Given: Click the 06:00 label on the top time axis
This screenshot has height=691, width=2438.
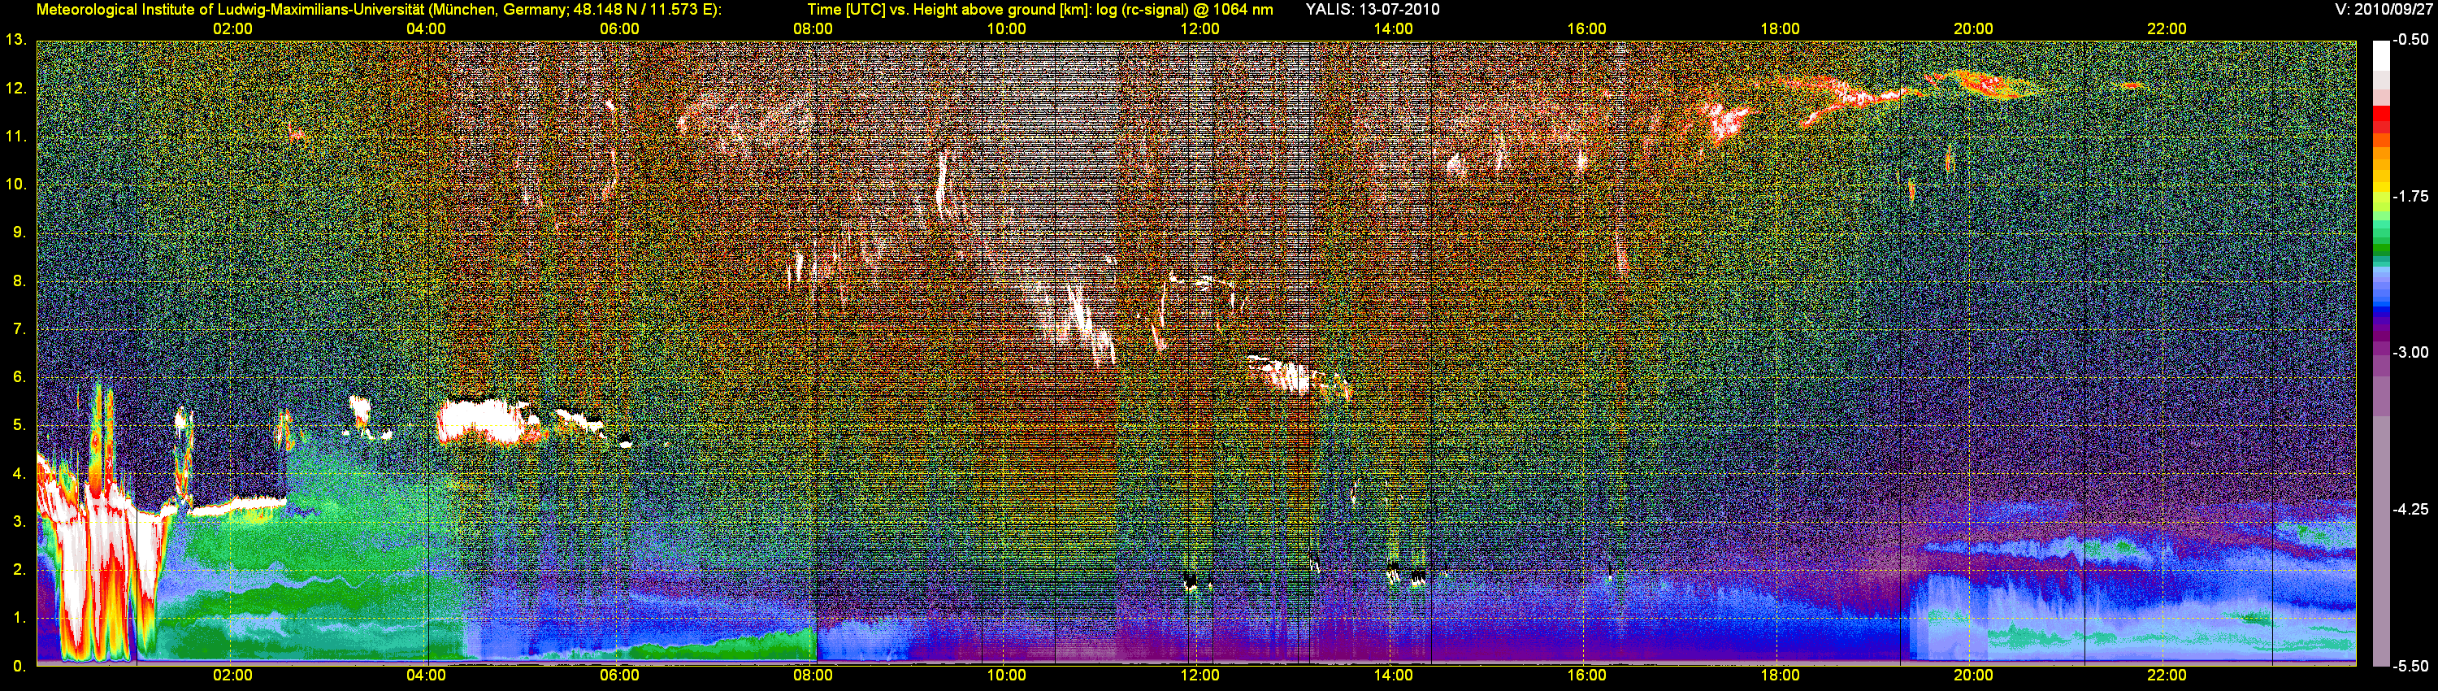Looking at the screenshot, I should [619, 28].
